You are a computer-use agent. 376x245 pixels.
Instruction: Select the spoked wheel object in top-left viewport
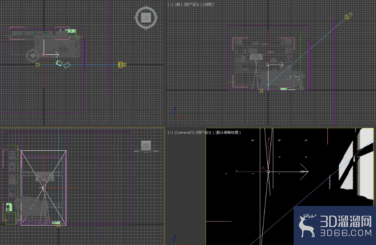pos(33,55)
